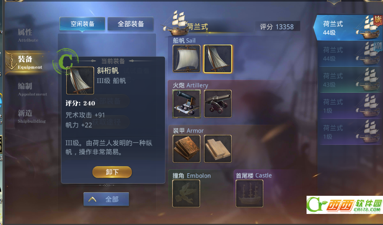Expand the 全部 filter dropdown
The image size is (383, 225).
[106, 199]
